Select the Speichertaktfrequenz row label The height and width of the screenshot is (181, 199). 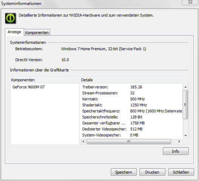(x=101, y=111)
